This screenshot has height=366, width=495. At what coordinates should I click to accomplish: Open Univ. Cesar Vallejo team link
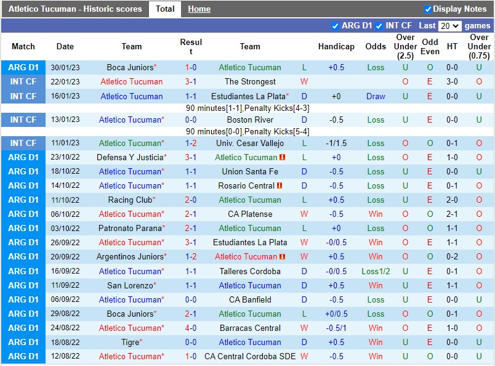pos(250,143)
